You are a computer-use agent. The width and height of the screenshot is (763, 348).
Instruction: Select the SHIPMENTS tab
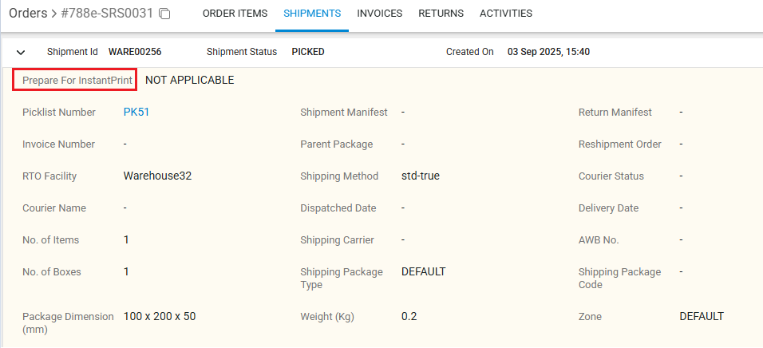tap(312, 14)
